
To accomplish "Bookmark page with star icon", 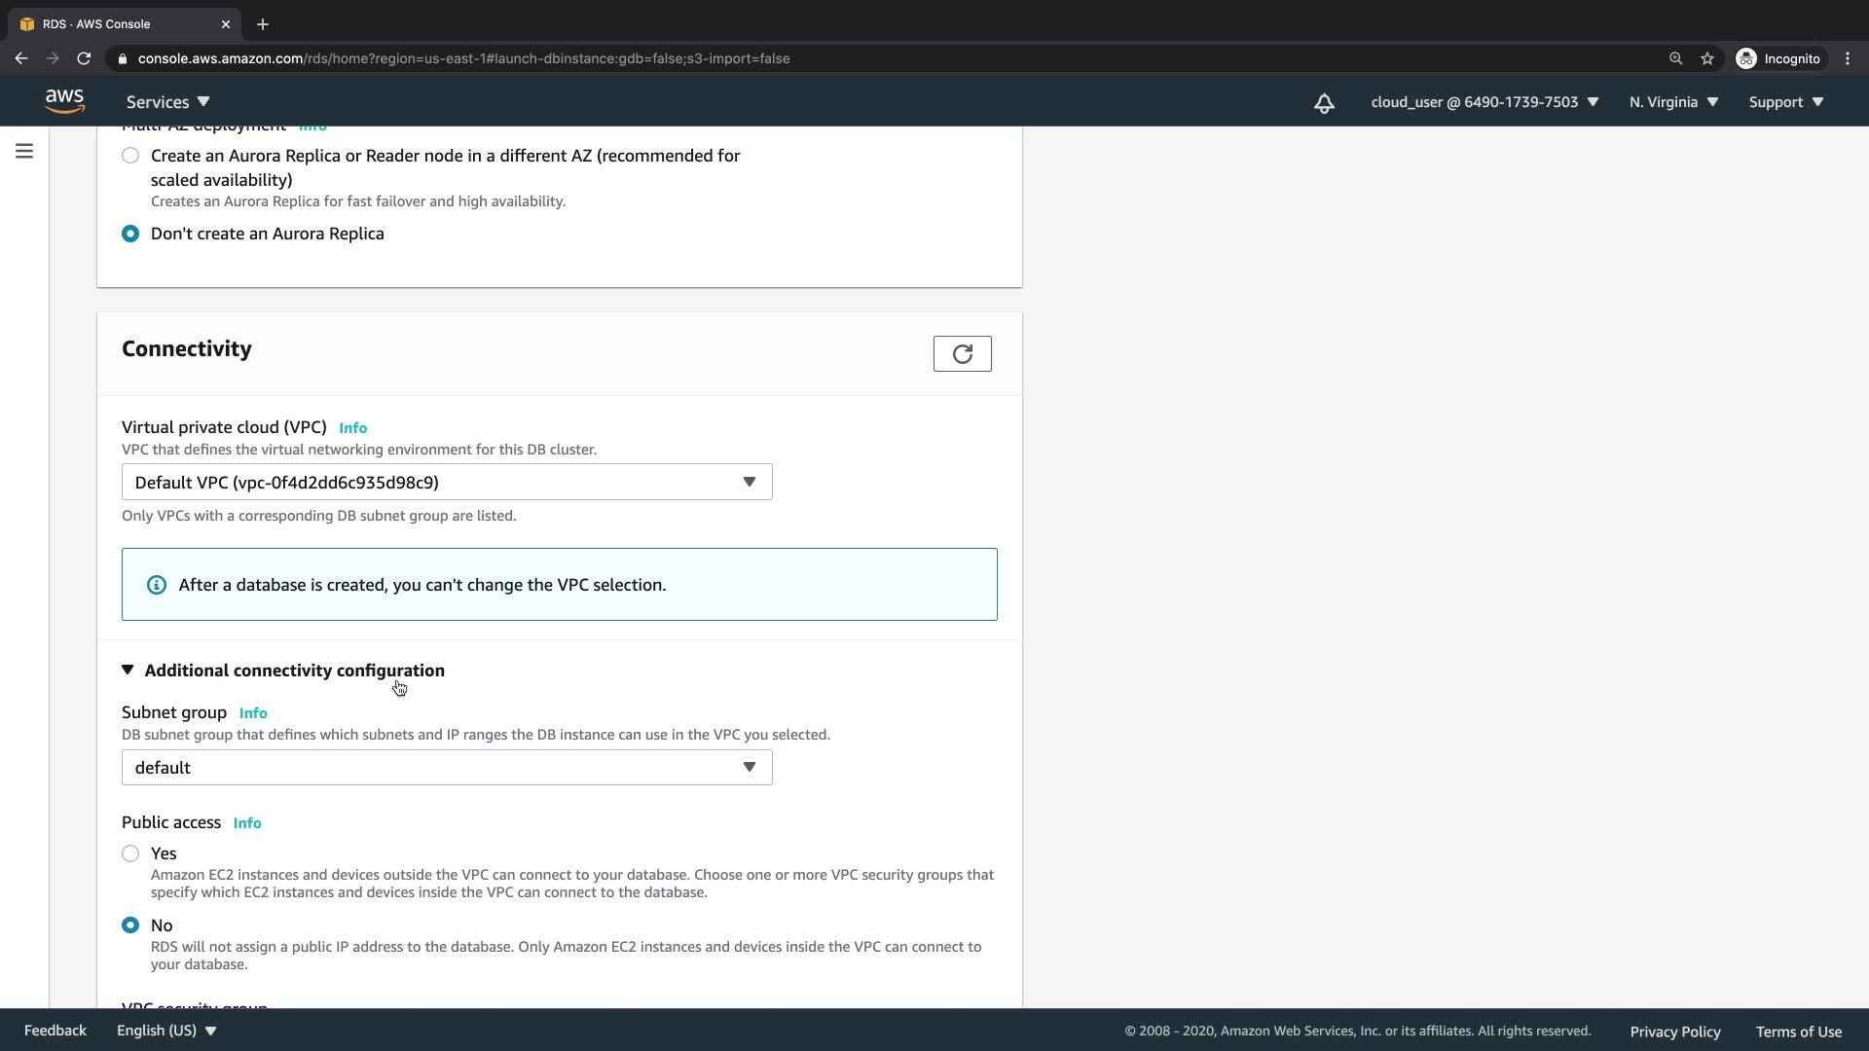I will coord(1707,58).
